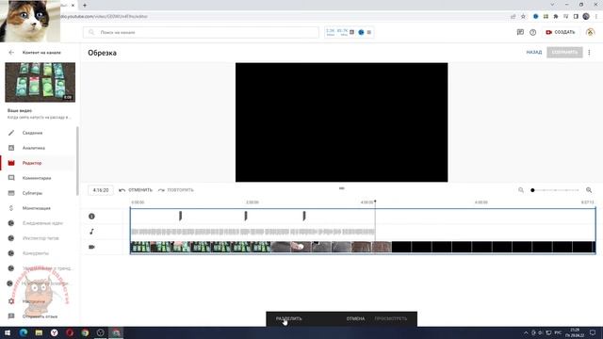Open the Сведения pencil icon in the sidebar
This screenshot has height=339, width=603.
[x=11, y=133]
